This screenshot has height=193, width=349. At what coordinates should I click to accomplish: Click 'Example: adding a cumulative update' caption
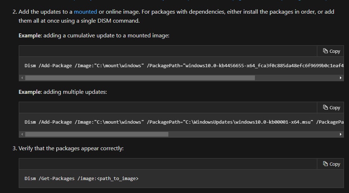click(x=94, y=36)
